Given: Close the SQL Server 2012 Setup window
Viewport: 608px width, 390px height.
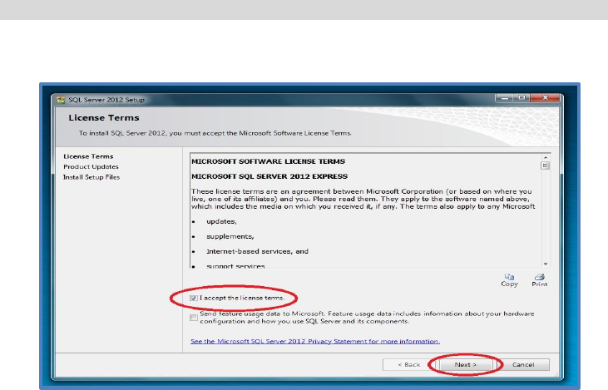Looking at the screenshot, I should (x=545, y=98).
